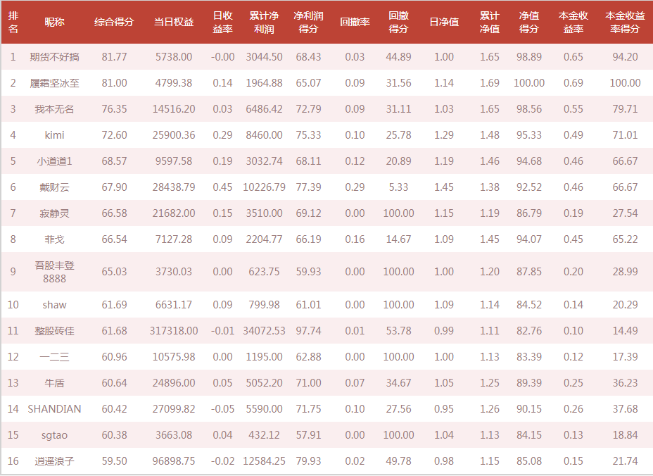
Task: Click equity value 6631.17
Action: [174, 305]
